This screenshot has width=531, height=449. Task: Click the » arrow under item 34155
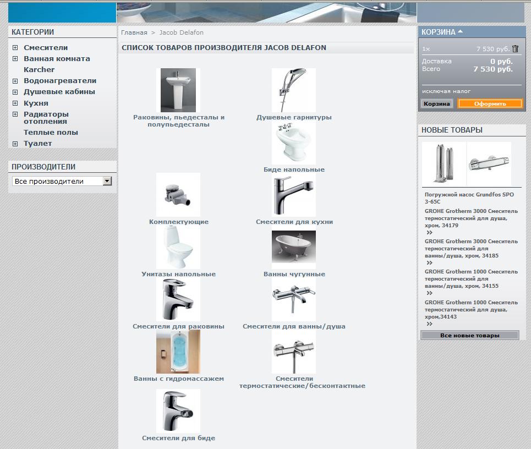[429, 293]
